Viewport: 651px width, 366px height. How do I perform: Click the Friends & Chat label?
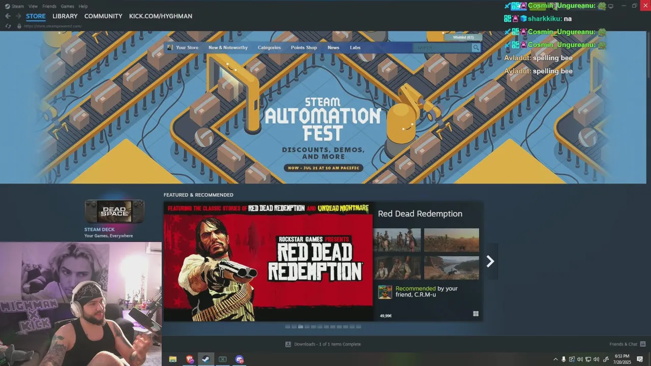pos(623,344)
